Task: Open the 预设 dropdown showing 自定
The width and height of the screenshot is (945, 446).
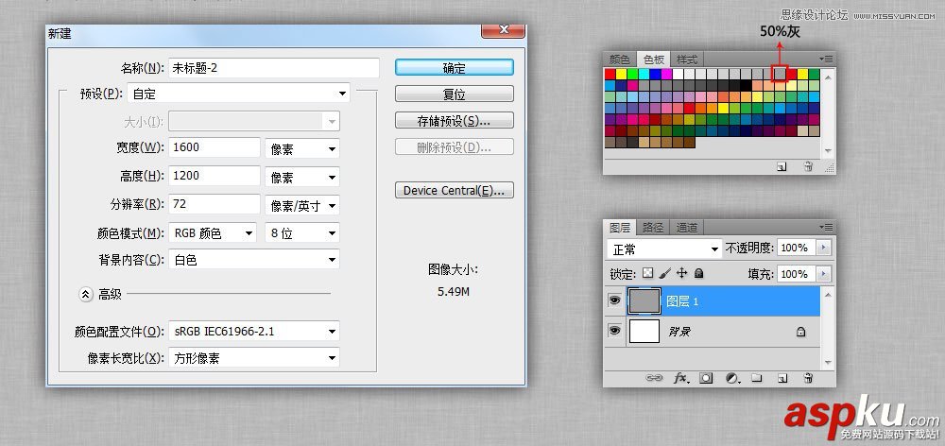Action: 239,94
